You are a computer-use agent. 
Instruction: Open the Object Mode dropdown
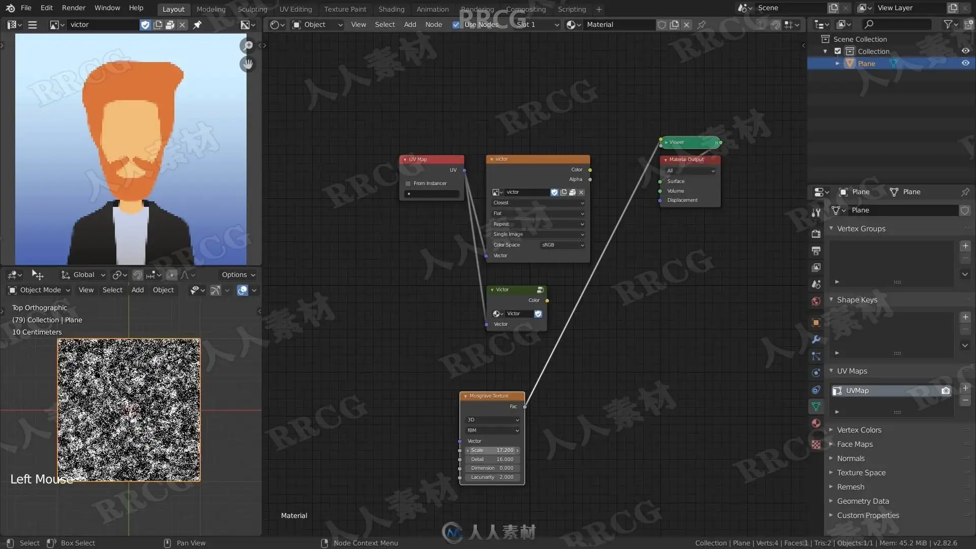(x=40, y=290)
